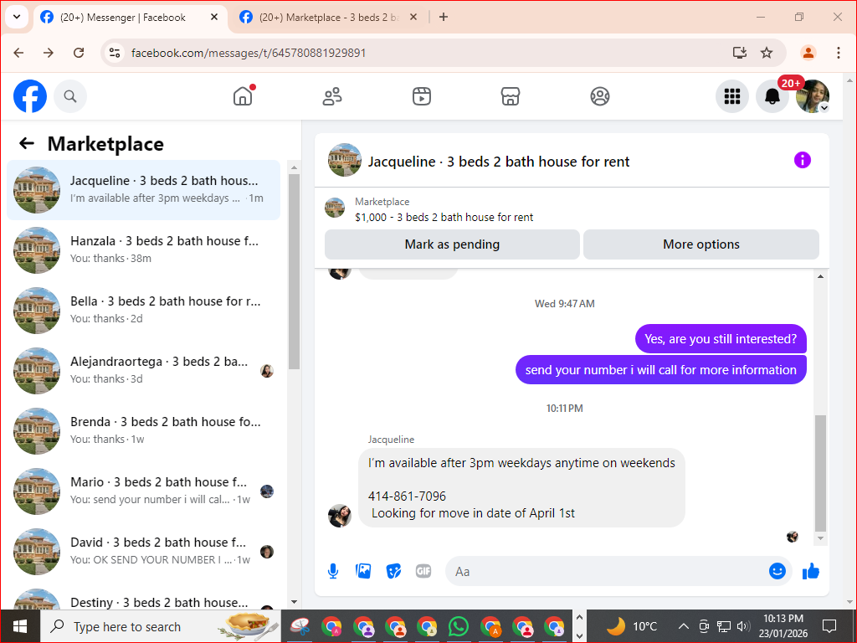Open Chrome profile avatar
The image size is (857, 643).
pyautogui.click(x=808, y=53)
